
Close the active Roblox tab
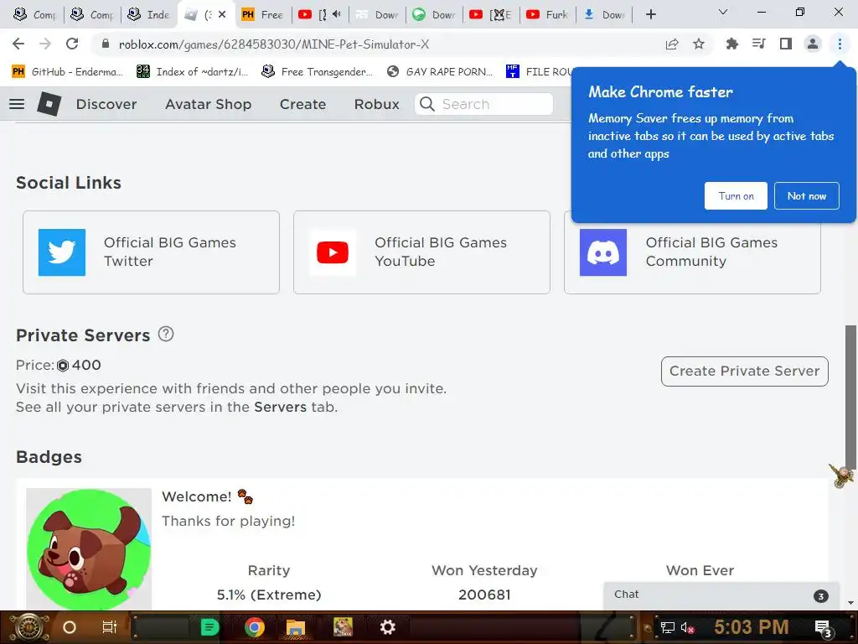pos(221,14)
